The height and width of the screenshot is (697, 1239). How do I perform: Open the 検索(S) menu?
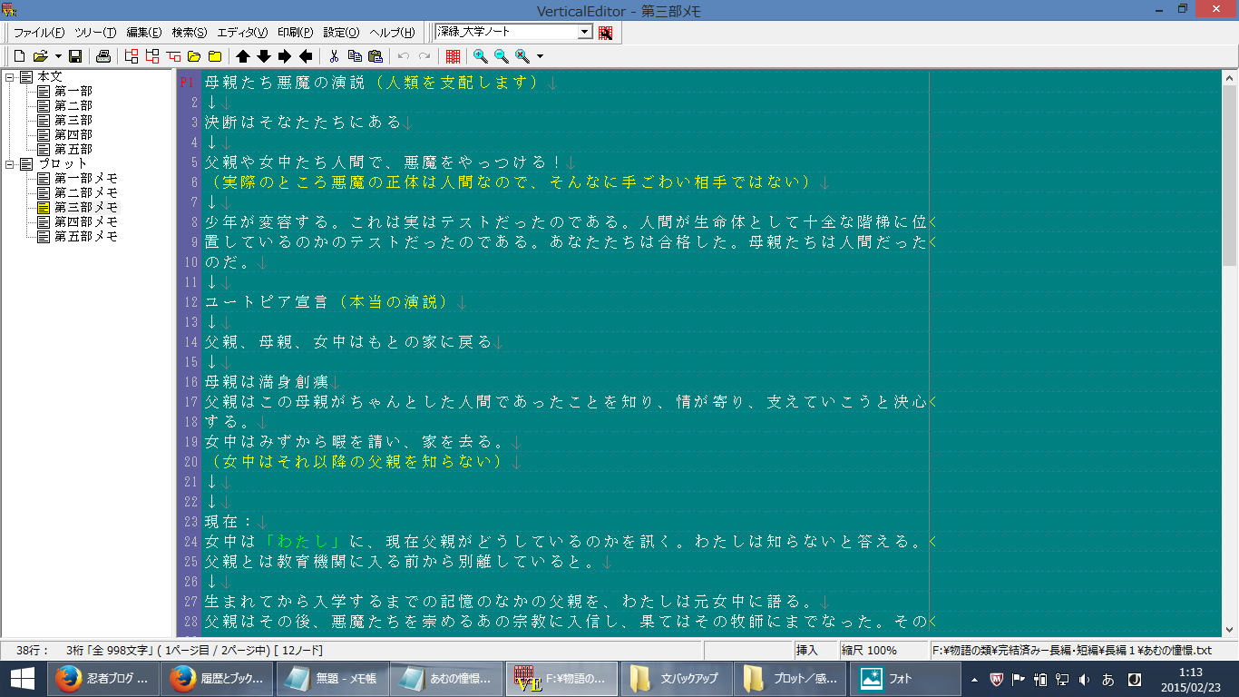(190, 33)
